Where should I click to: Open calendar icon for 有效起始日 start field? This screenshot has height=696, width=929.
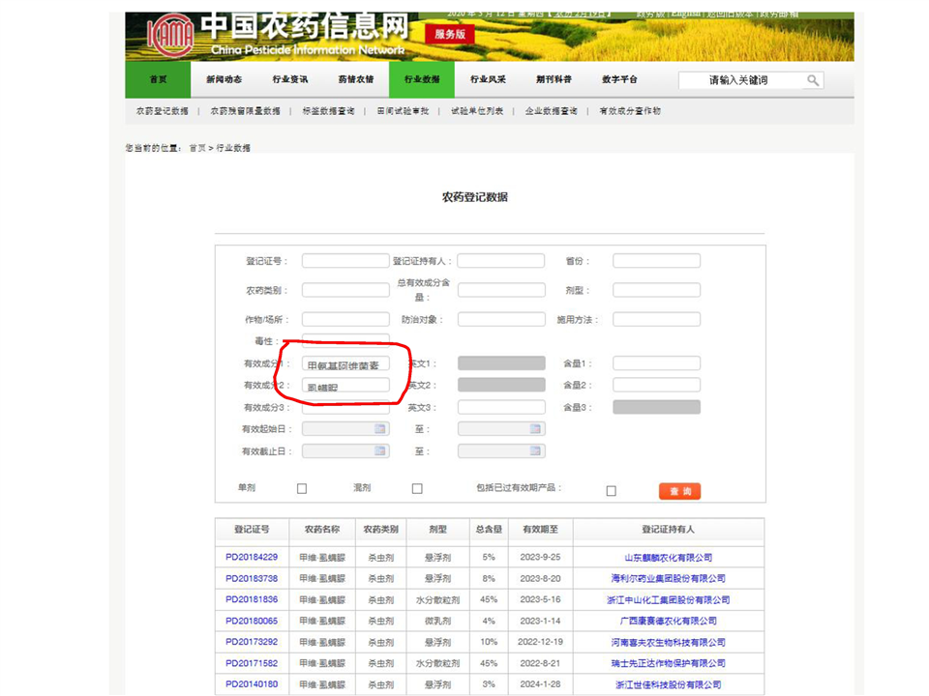click(x=379, y=429)
